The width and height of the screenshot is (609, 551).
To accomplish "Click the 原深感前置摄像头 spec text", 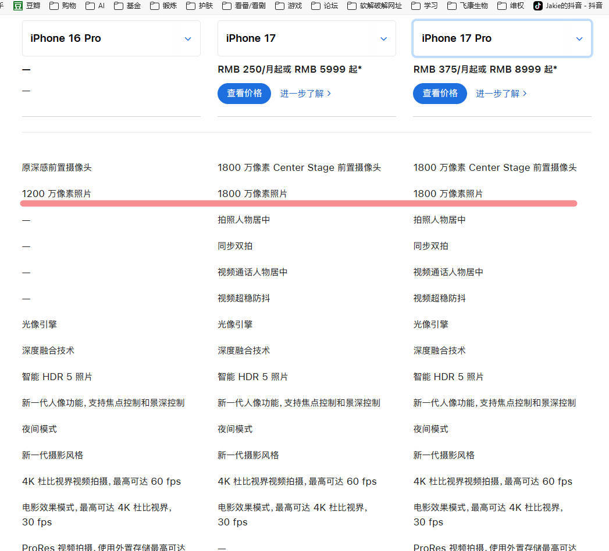I will point(57,167).
